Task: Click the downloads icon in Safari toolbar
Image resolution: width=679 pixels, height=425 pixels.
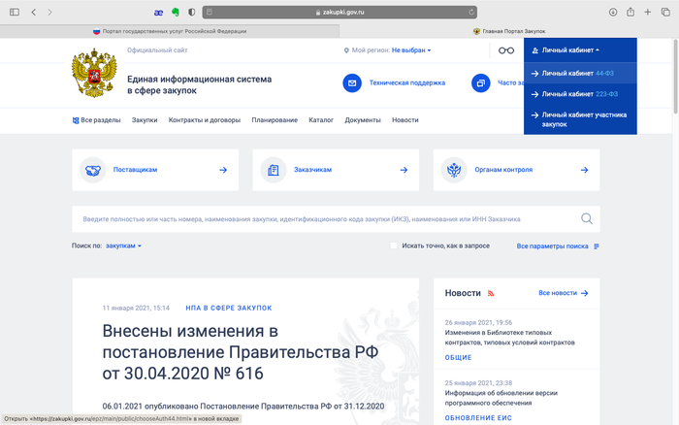Action: click(613, 12)
